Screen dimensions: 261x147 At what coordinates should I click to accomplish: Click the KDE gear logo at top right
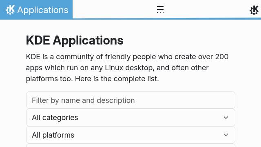(254, 10)
